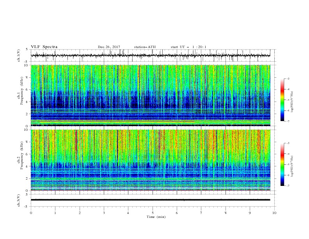Click the ch.1 voltage waveform trace
Viewport: 309px width, 239px height.
tap(150, 55)
